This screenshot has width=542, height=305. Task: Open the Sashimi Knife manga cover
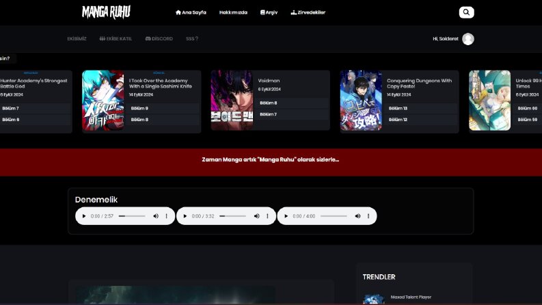tap(103, 101)
